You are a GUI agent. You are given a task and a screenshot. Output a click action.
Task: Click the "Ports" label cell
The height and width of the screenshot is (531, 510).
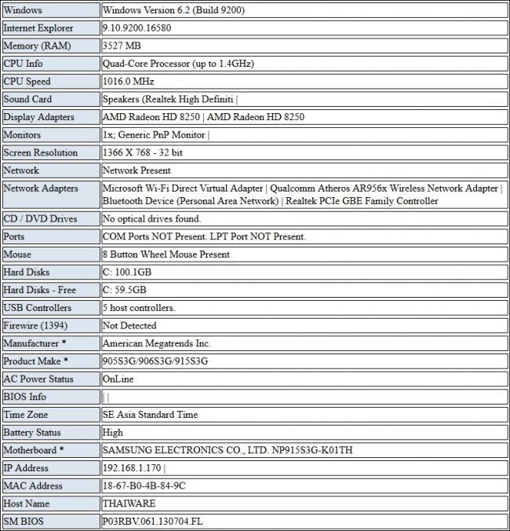(51, 236)
